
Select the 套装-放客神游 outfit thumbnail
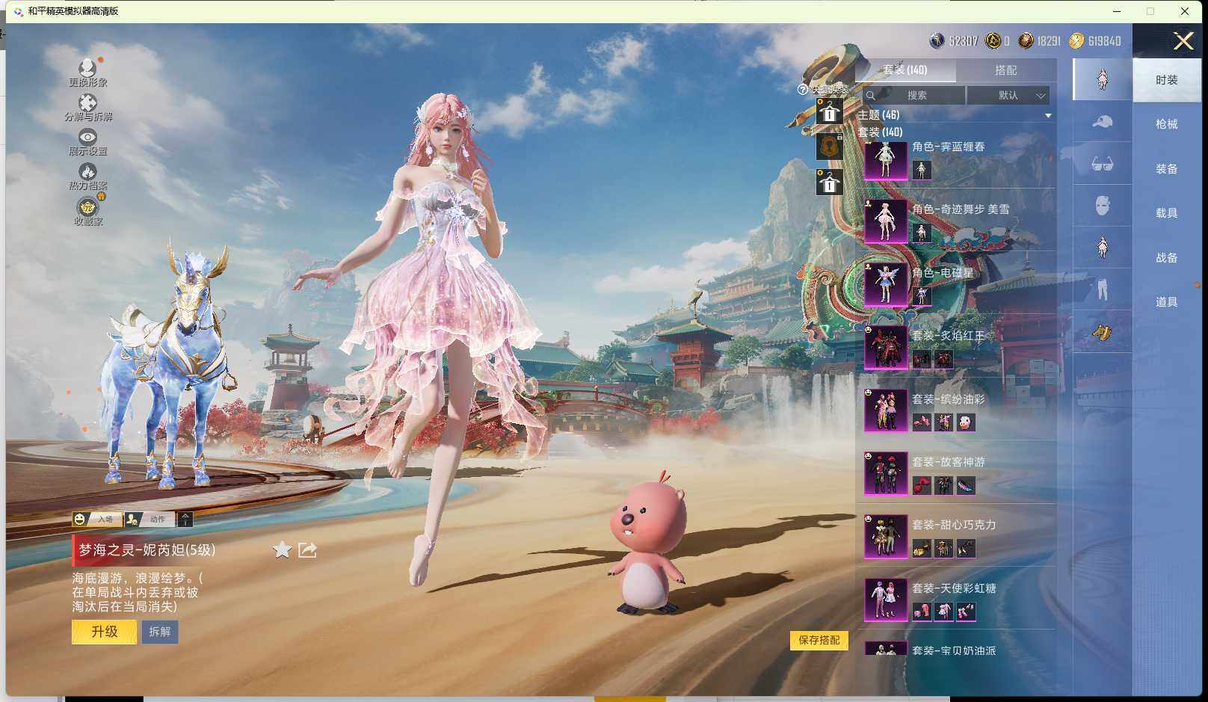point(886,474)
